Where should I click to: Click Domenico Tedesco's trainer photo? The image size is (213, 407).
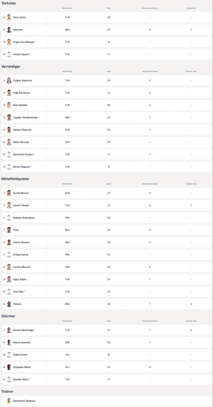pyautogui.click(x=9, y=401)
